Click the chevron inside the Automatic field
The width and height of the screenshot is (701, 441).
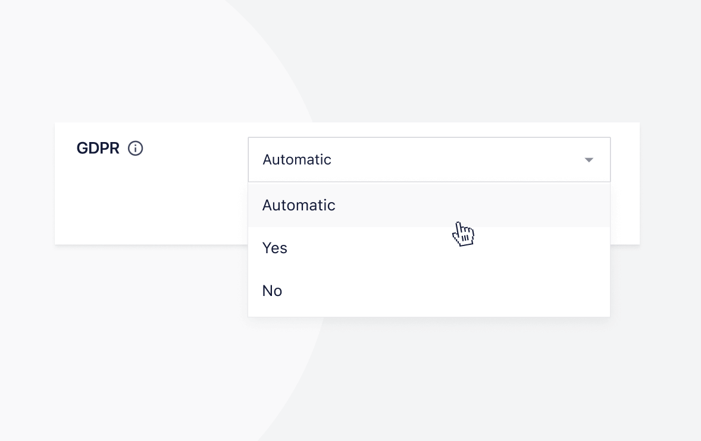pyautogui.click(x=589, y=159)
